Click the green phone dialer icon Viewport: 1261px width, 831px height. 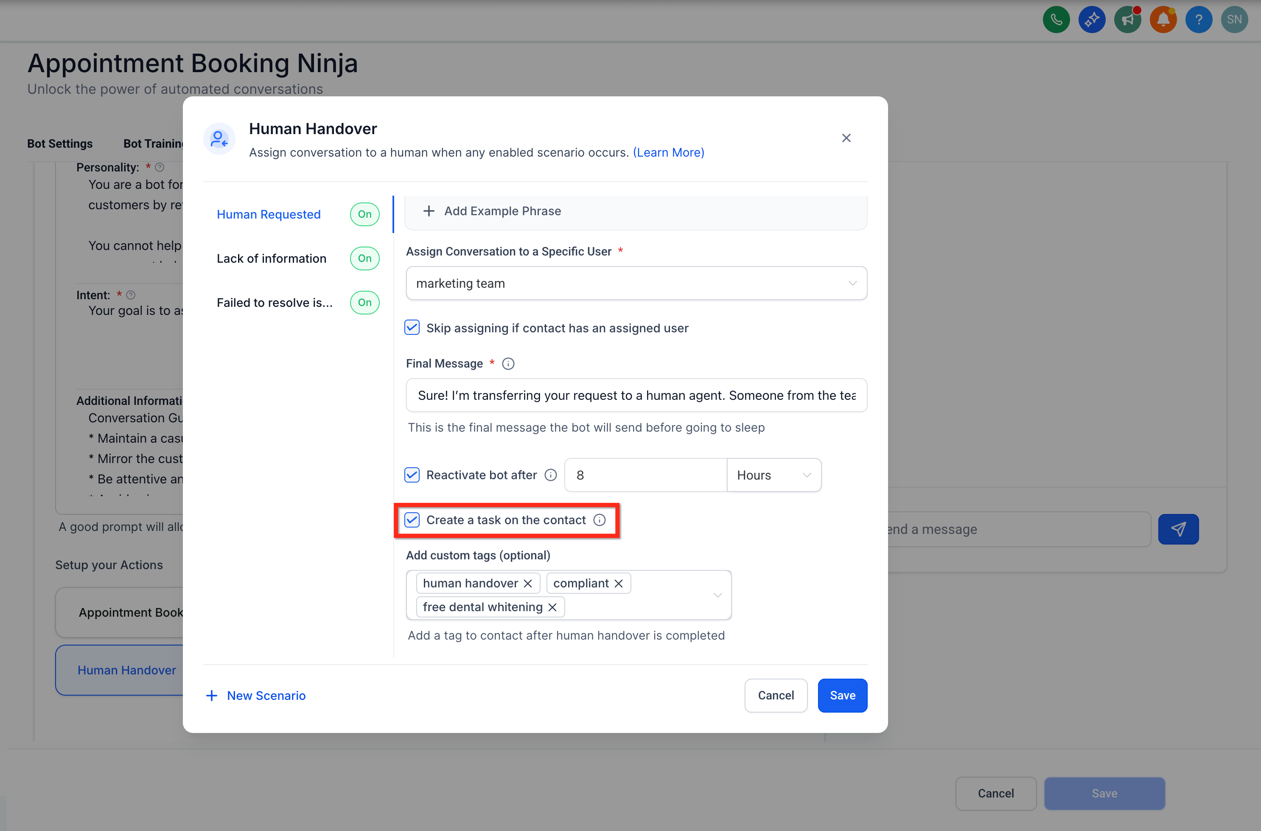tap(1056, 20)
